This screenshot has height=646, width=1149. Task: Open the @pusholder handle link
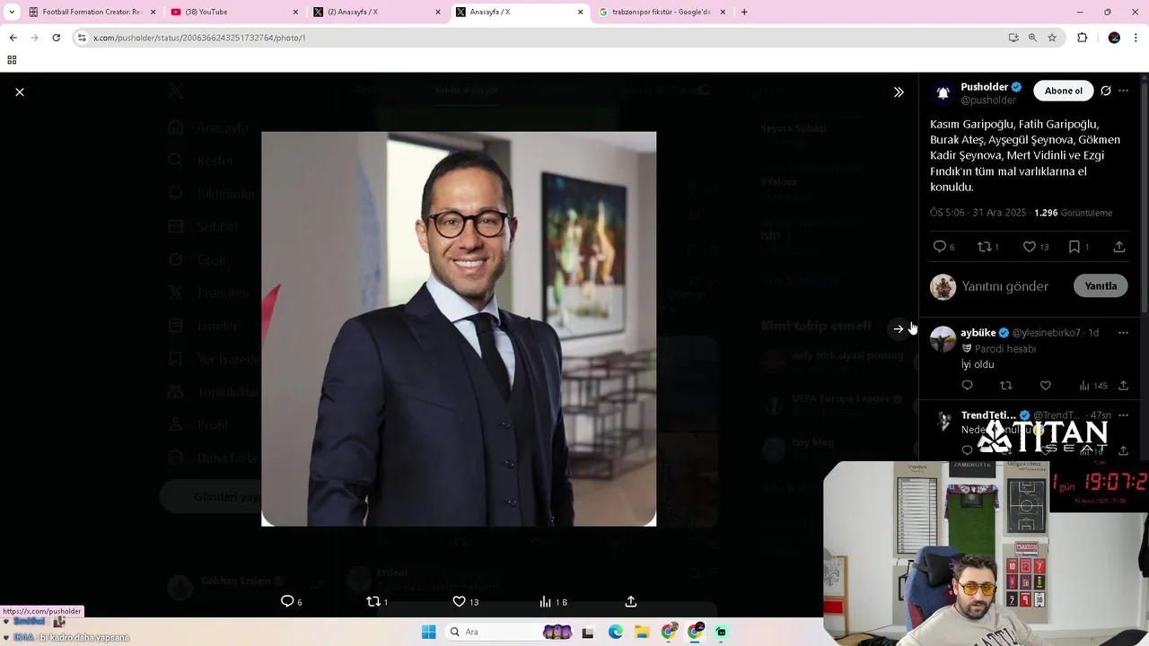(x=988, y=100)
